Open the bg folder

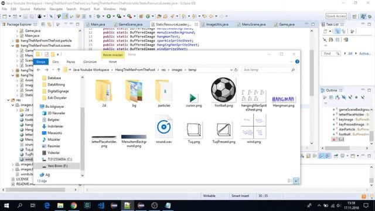[134, 93]
